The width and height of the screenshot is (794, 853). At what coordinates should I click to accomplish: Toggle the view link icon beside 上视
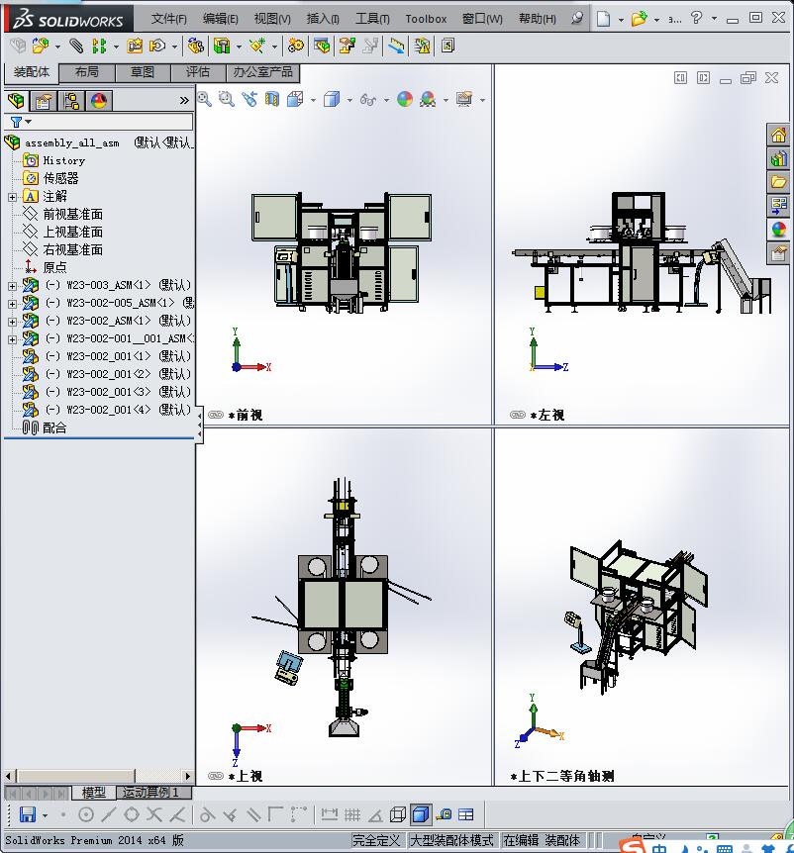tap(216, 776)
